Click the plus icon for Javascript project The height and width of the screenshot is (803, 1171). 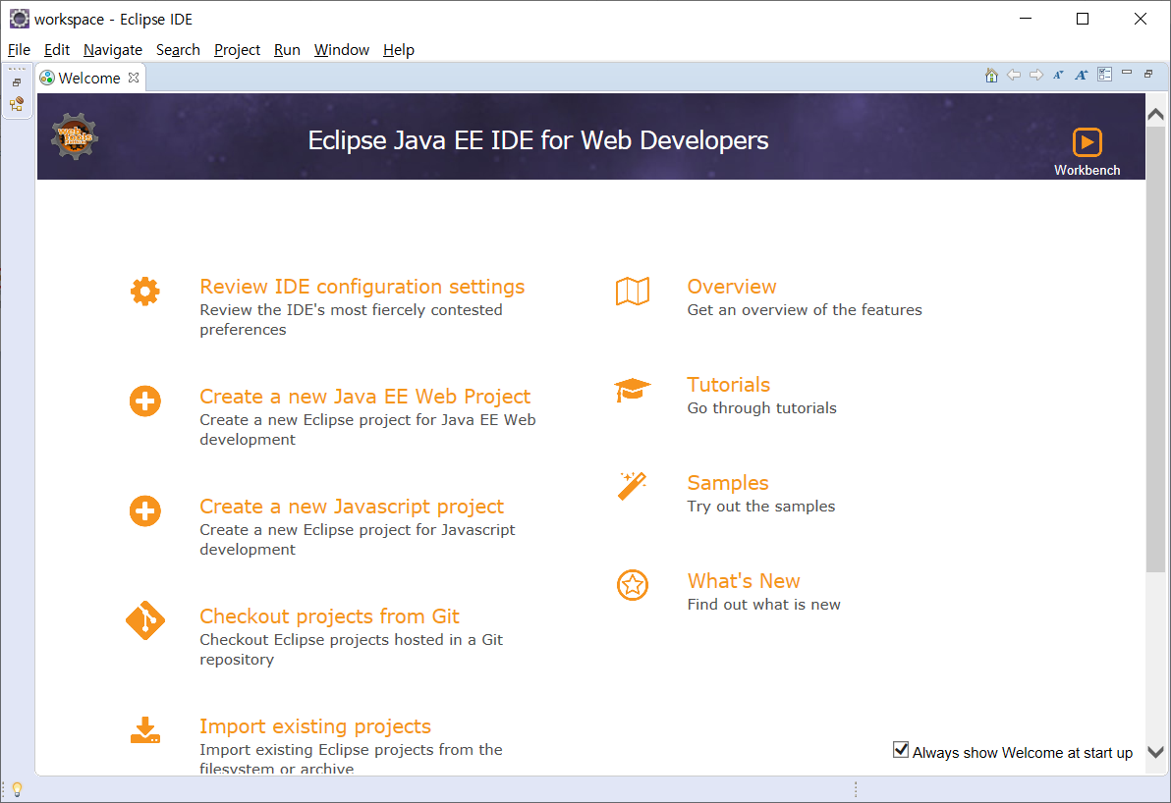[144, 511]
